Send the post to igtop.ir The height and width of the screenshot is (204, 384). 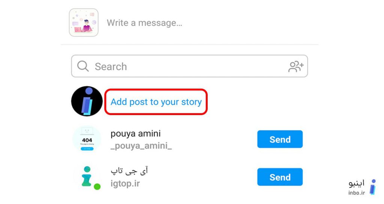click(x=280, y=177)
